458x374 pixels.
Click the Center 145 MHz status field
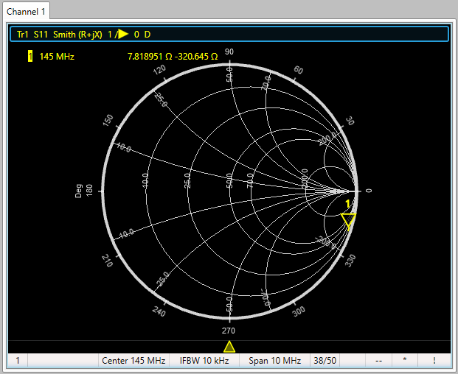[x=133, y=361]
